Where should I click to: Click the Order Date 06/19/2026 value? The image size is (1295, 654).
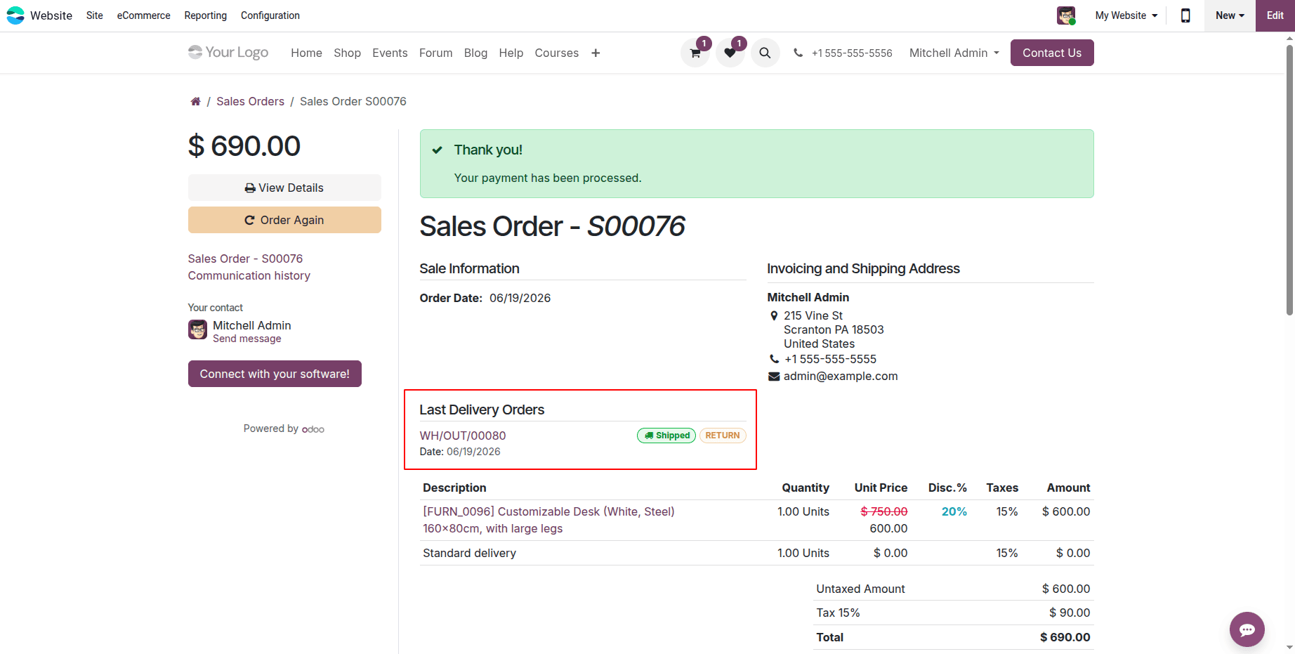[x=520, y=298]
